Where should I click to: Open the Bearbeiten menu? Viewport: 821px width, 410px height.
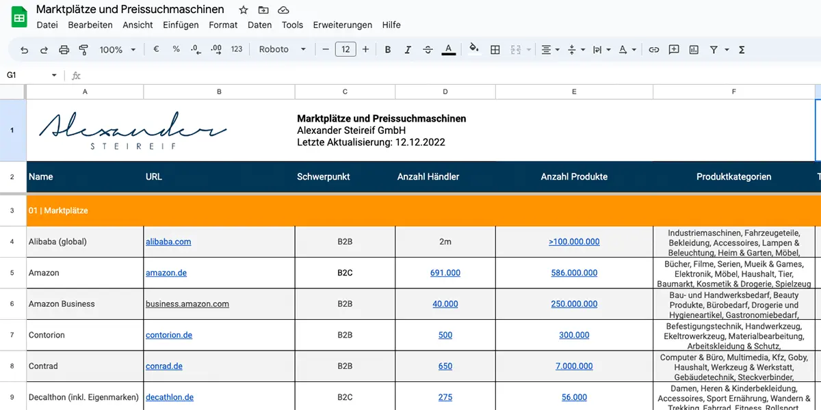click(90, 25)
